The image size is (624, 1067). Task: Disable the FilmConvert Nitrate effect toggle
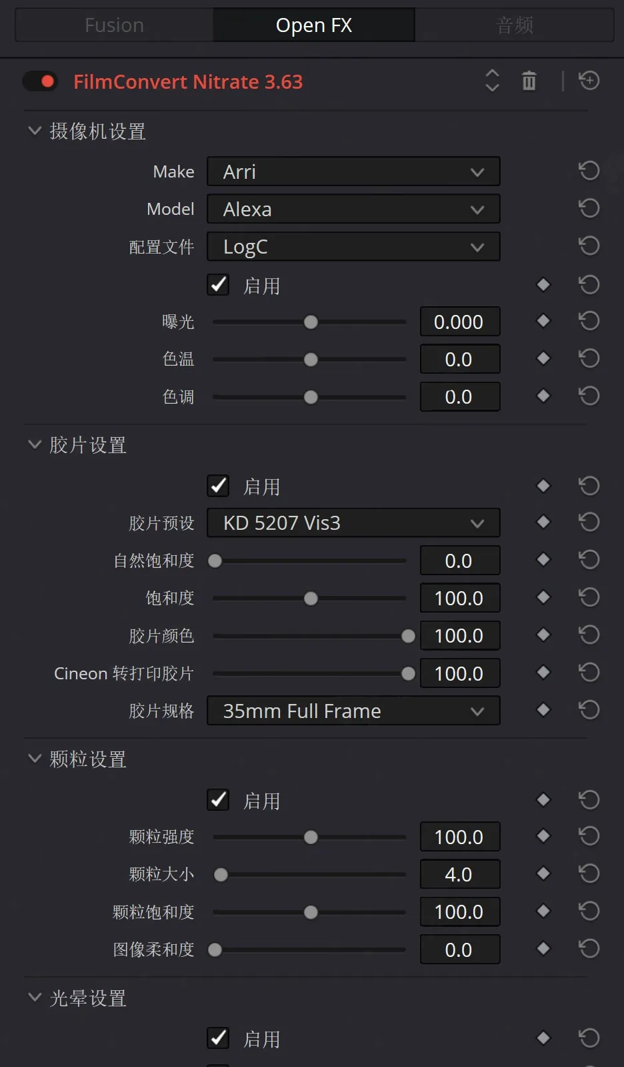coord(41,81)
